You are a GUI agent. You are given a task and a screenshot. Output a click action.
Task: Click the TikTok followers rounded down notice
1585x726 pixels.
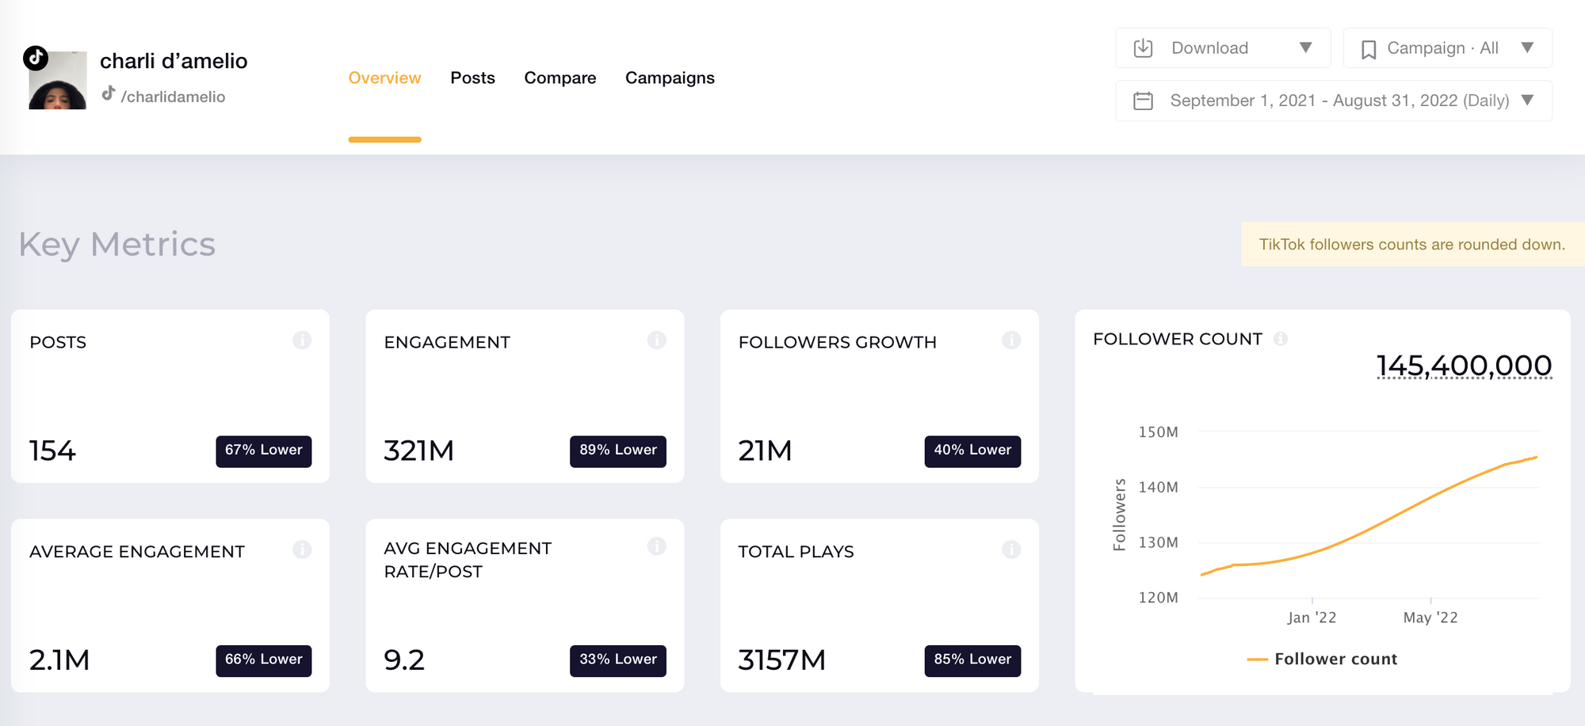pos(1412,245)
